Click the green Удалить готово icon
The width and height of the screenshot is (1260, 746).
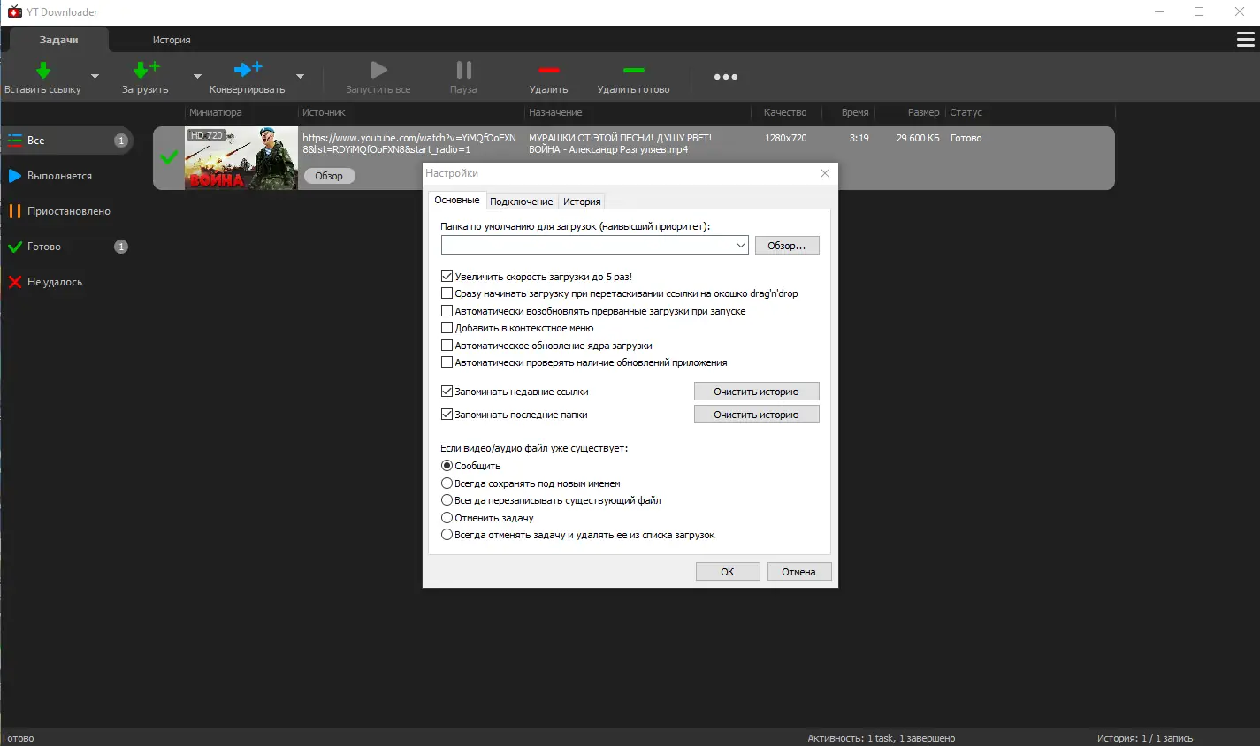click(633, 70)
